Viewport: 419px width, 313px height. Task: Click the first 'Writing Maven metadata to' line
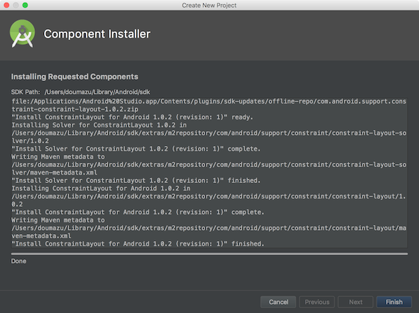point(58,157)
